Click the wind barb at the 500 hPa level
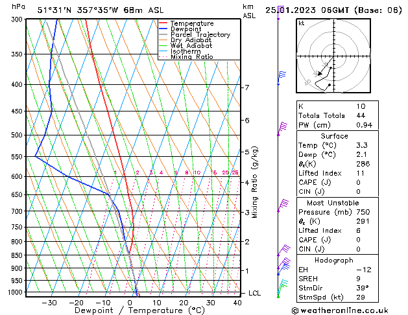The image size is (408, 315). coord(282,129)
